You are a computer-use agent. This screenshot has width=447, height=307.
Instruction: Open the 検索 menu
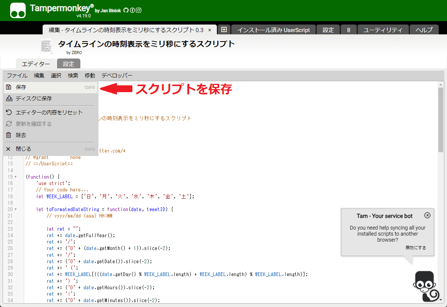(73, 75)
